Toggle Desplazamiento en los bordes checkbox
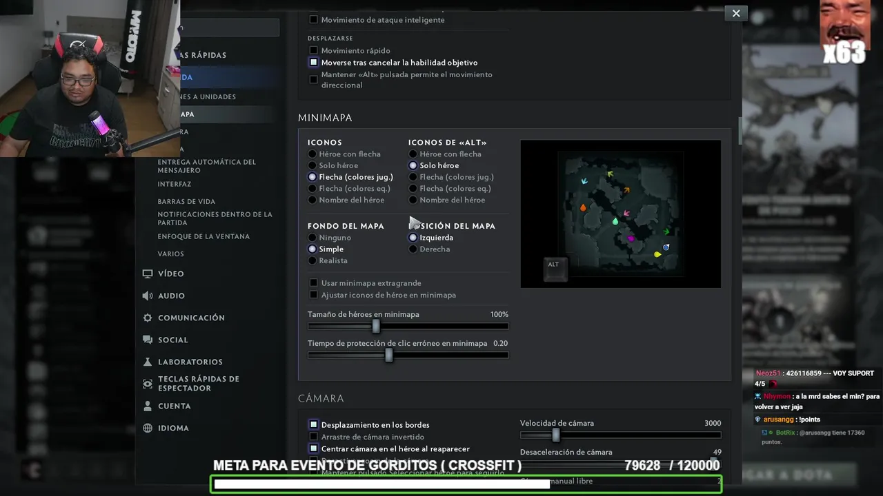This screenshot has width=883, height=496. pos(314,424)
